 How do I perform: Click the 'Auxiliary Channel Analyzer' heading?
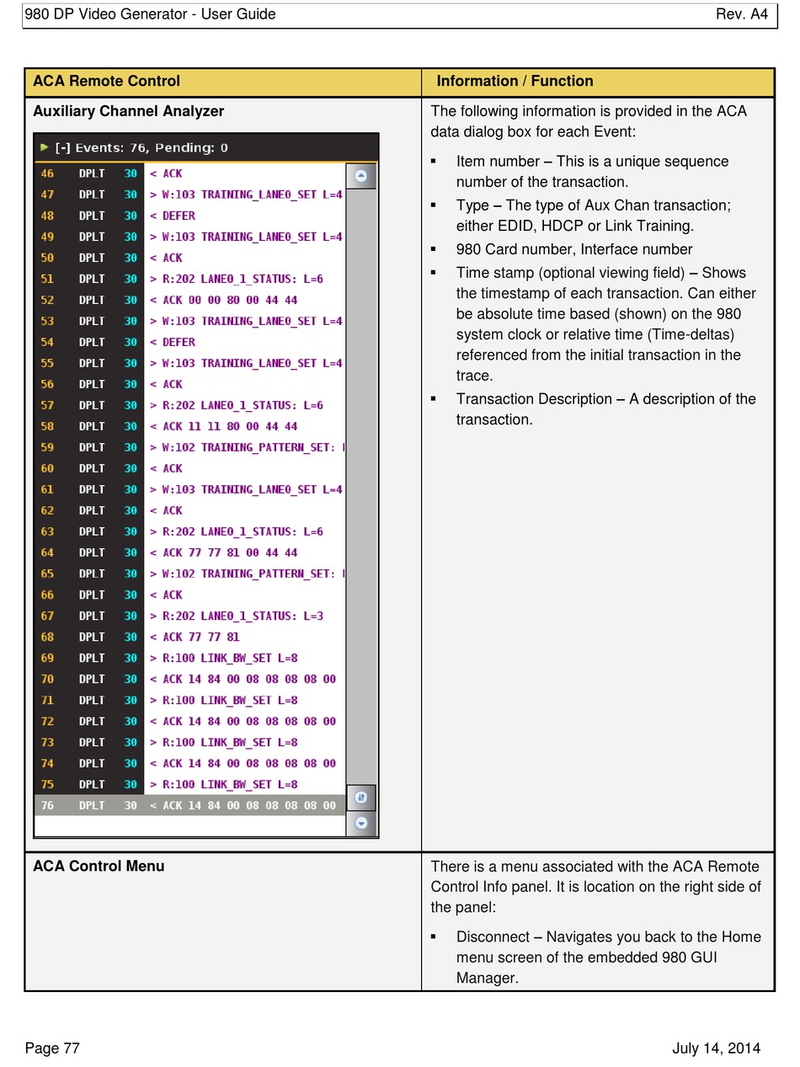click(128, 111)
